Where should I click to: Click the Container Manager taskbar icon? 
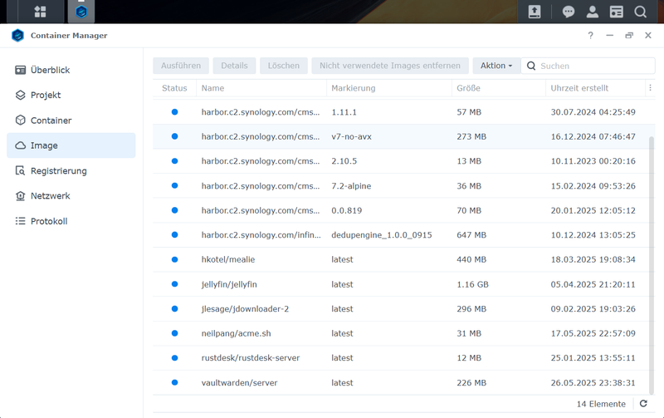point(81,12)
